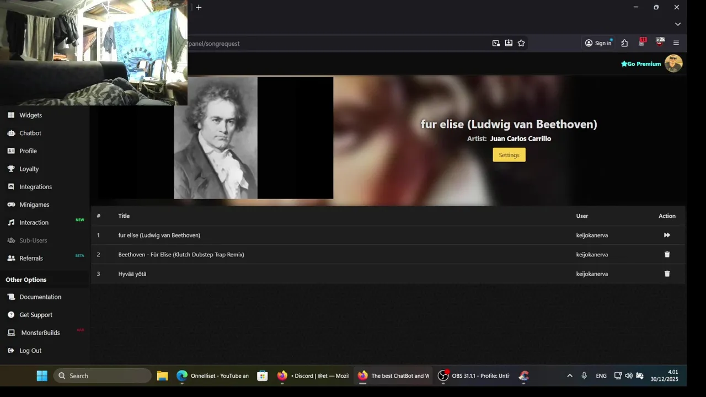Click the Action column header
Viewport: 706px width, 397px height.
click(667, 216)
